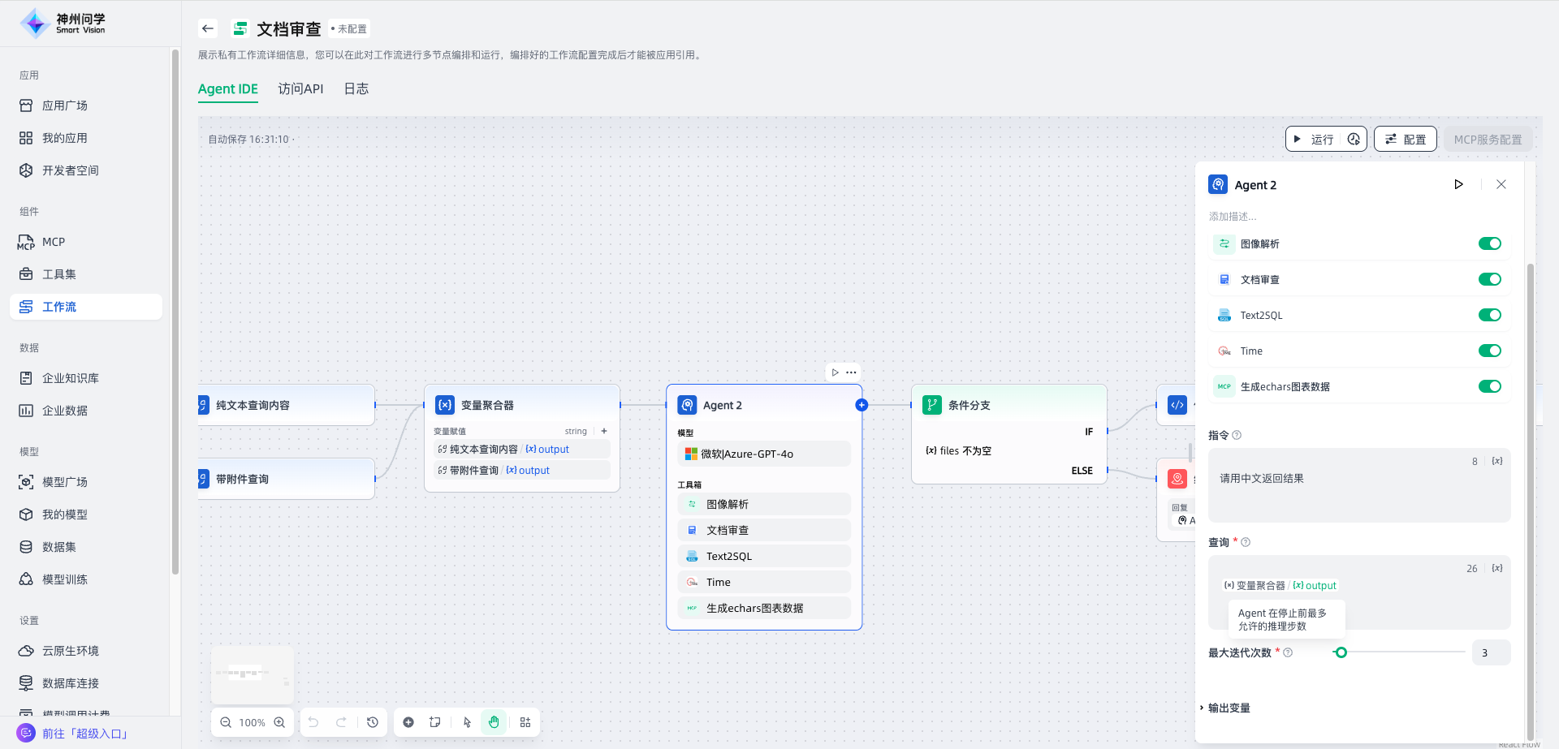Select the pointer cursor tool
This screenshot has height=749, width=1559.
coord(467,722)
